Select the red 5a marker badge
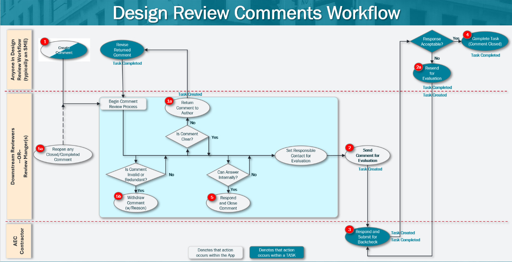 pos(40,148)
